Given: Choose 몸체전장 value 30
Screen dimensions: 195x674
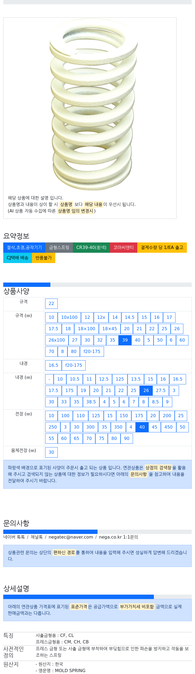Looking at the screenshot, I should pyautogui.click(x=51, y=452).
